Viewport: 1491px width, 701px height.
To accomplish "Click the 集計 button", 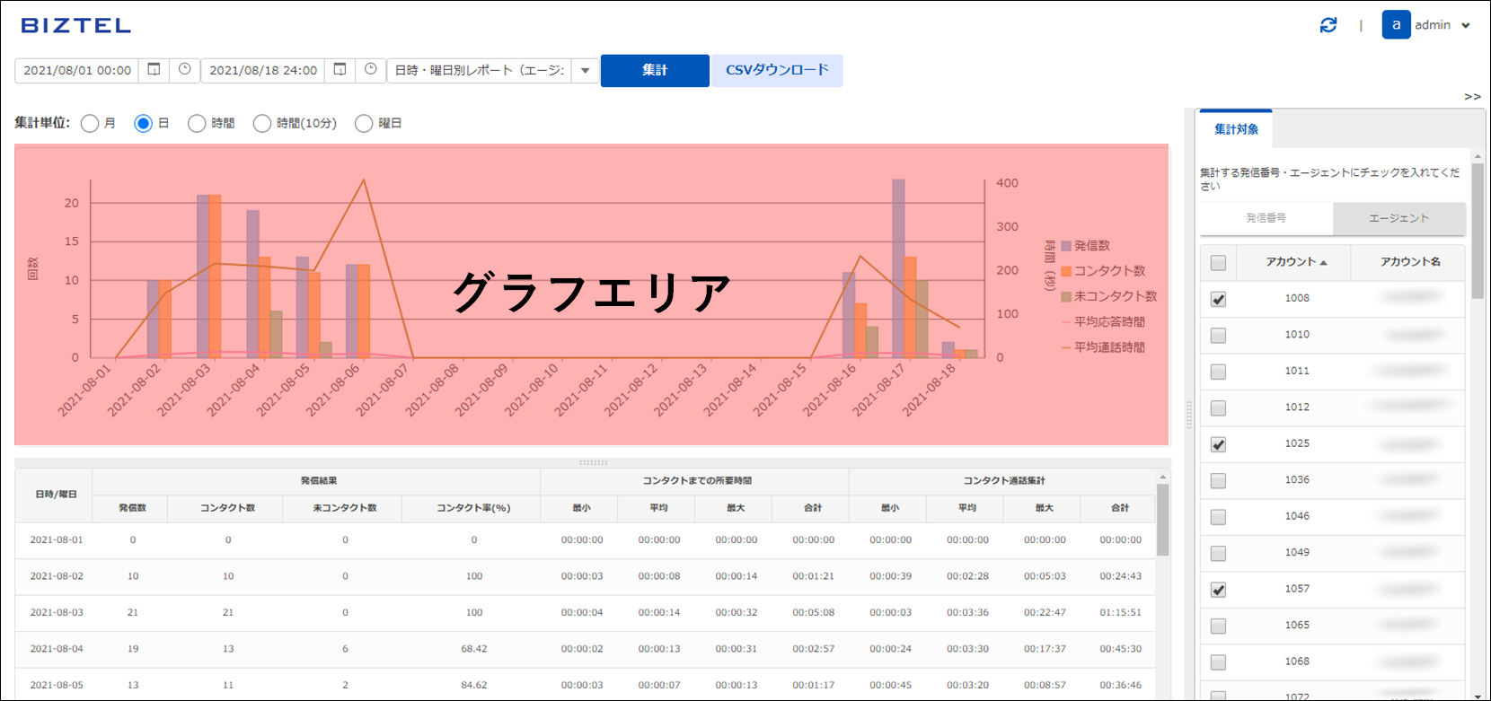I will [655, 70].
